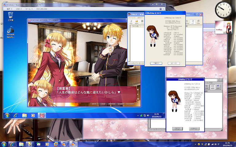This screenshot has height=147, width=236.
Task: Open the Recycle Bin (ごみ箱) desktop icon
Action: 10,16
